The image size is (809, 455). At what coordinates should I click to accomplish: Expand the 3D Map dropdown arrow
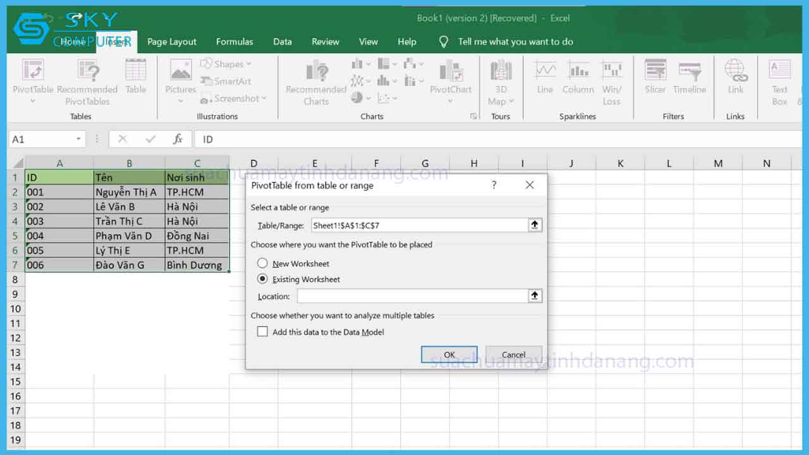(x=511, y=102)
